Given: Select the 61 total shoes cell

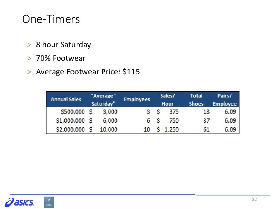Looking at the screenshot, I should pyautogui.click(x=207, y=129).
